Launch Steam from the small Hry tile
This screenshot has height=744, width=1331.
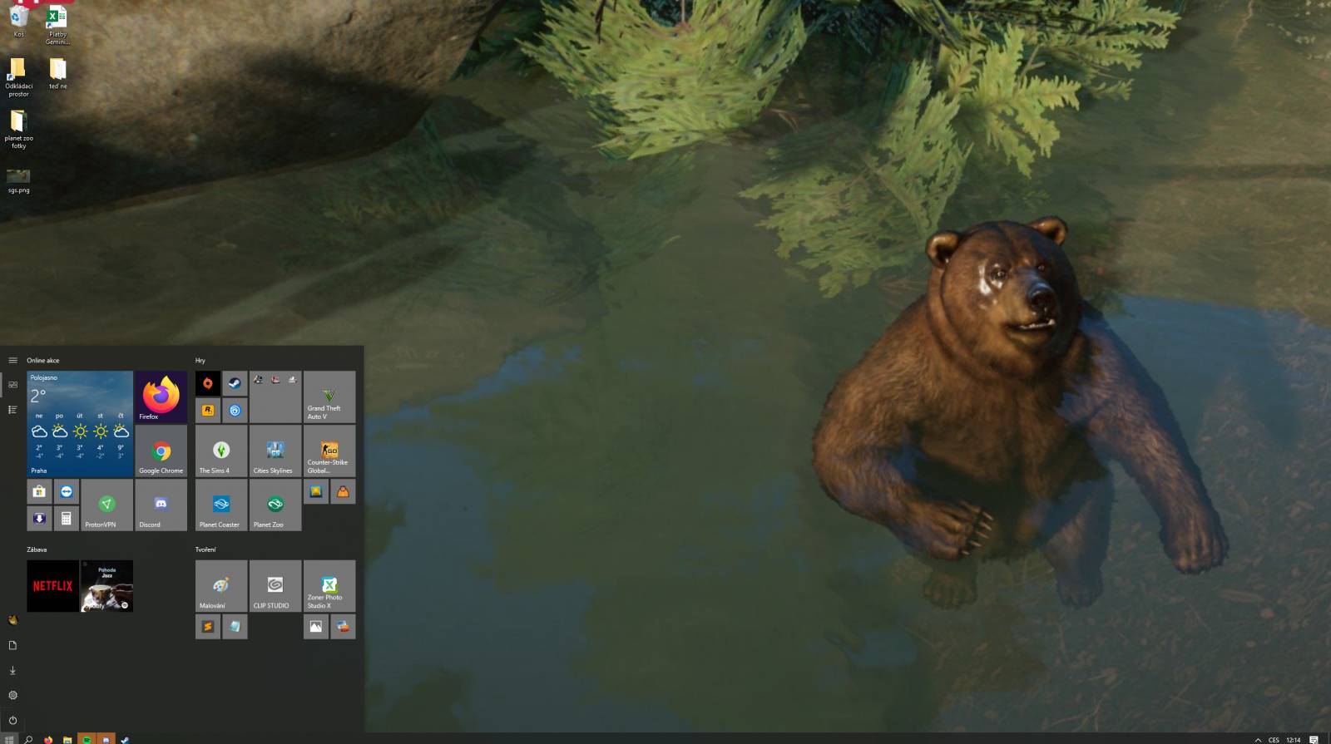click(x=235, y=383)
